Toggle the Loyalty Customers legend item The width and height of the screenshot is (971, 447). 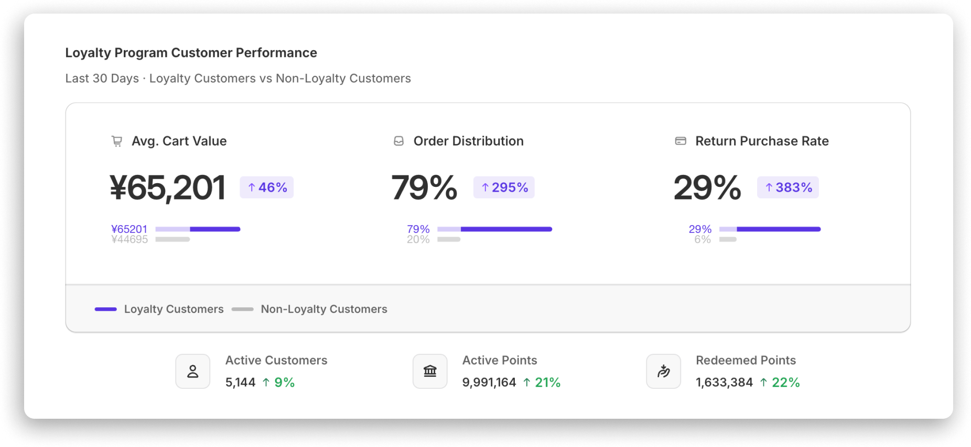pyautogui.click(x=159, y=309)
